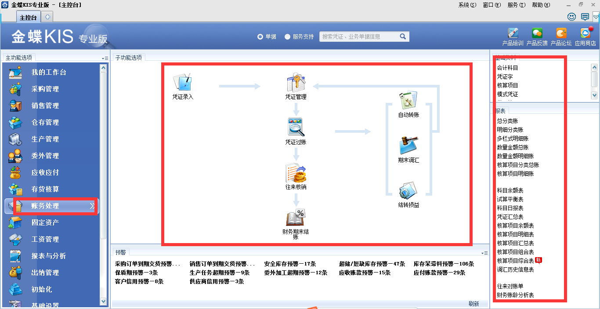
Task: Click the 客户信用预警-8条 alert
Action: tap(139, 281)
